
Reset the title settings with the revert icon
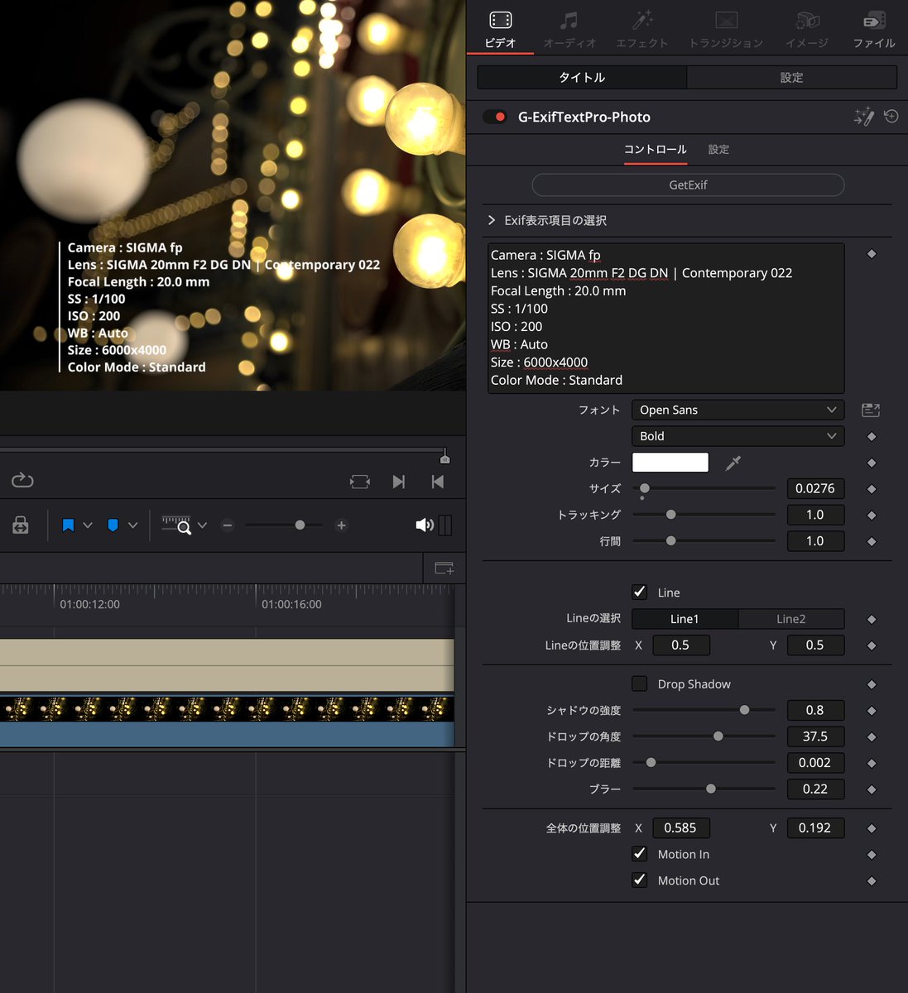pos(891,117)
